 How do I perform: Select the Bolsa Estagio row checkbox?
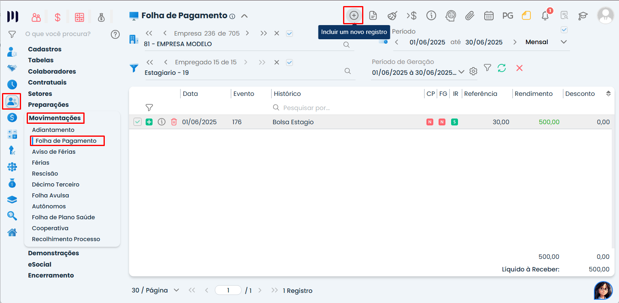point(138,122)
